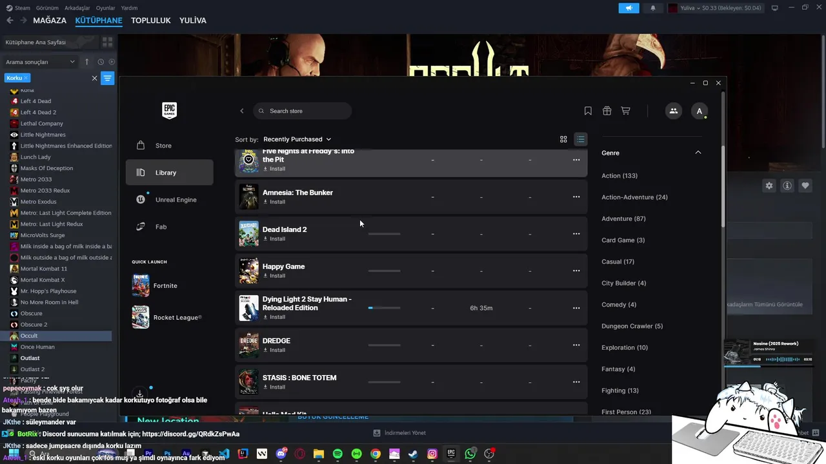Open Google Chrome from the taskbar
This screenshot has width=826, height=464.
click(376, 454)
